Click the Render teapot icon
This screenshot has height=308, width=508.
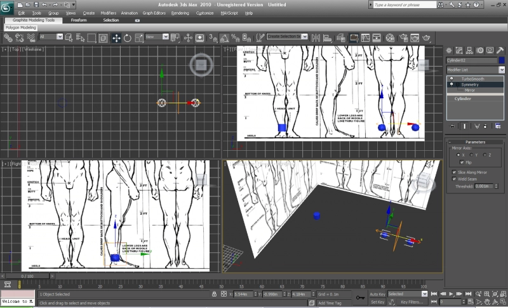tap(426, 38)
